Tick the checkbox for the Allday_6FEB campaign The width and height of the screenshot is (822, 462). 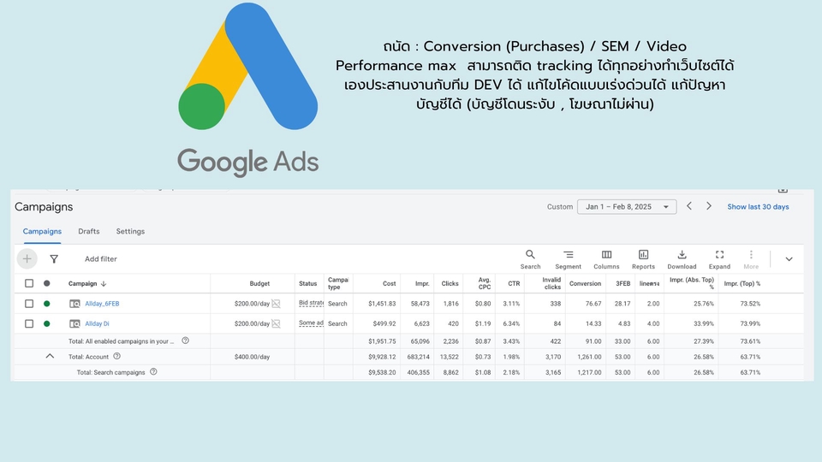29,303
